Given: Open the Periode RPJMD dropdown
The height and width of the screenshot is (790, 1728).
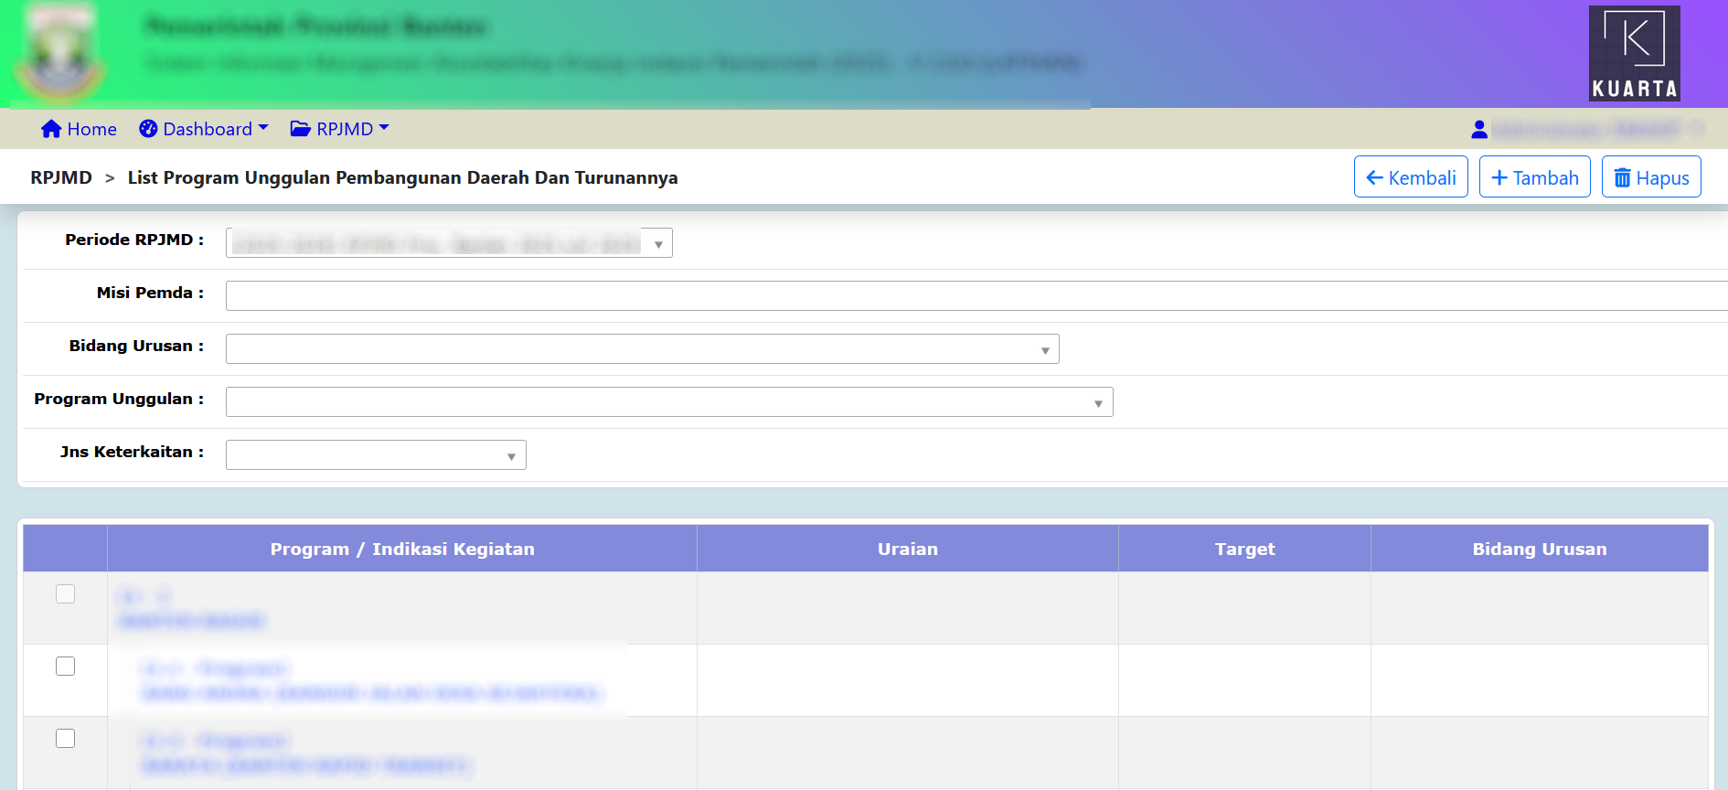Looking at the screenshot, I should (449, 243).
